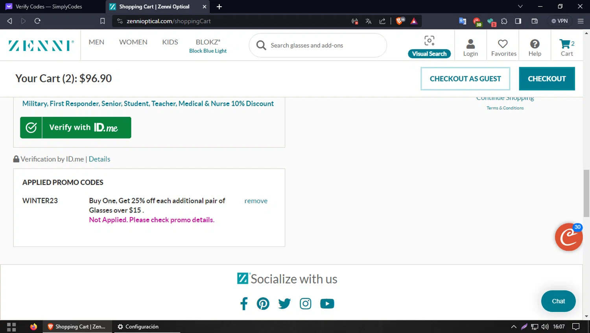590x333 pixels.
Task: Open Zenni Instagram page icon
Action: 306,304
